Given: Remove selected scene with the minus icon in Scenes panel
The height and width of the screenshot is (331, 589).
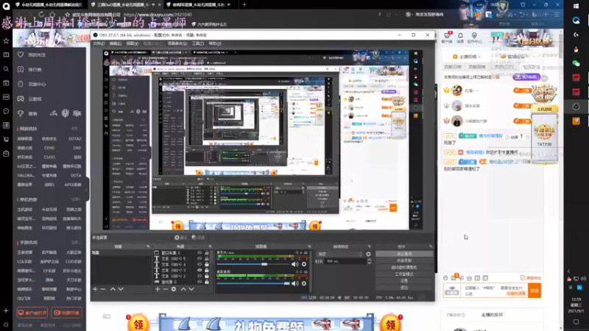Looking at the screenshot, I should coord(103,289).
